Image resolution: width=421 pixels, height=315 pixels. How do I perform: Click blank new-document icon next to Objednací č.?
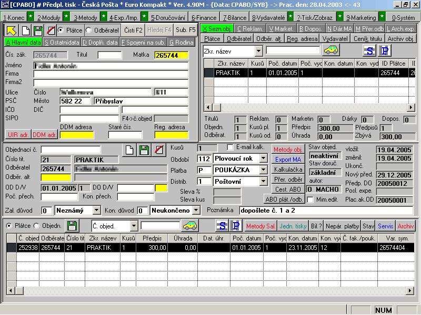click(x=129, y=150)
